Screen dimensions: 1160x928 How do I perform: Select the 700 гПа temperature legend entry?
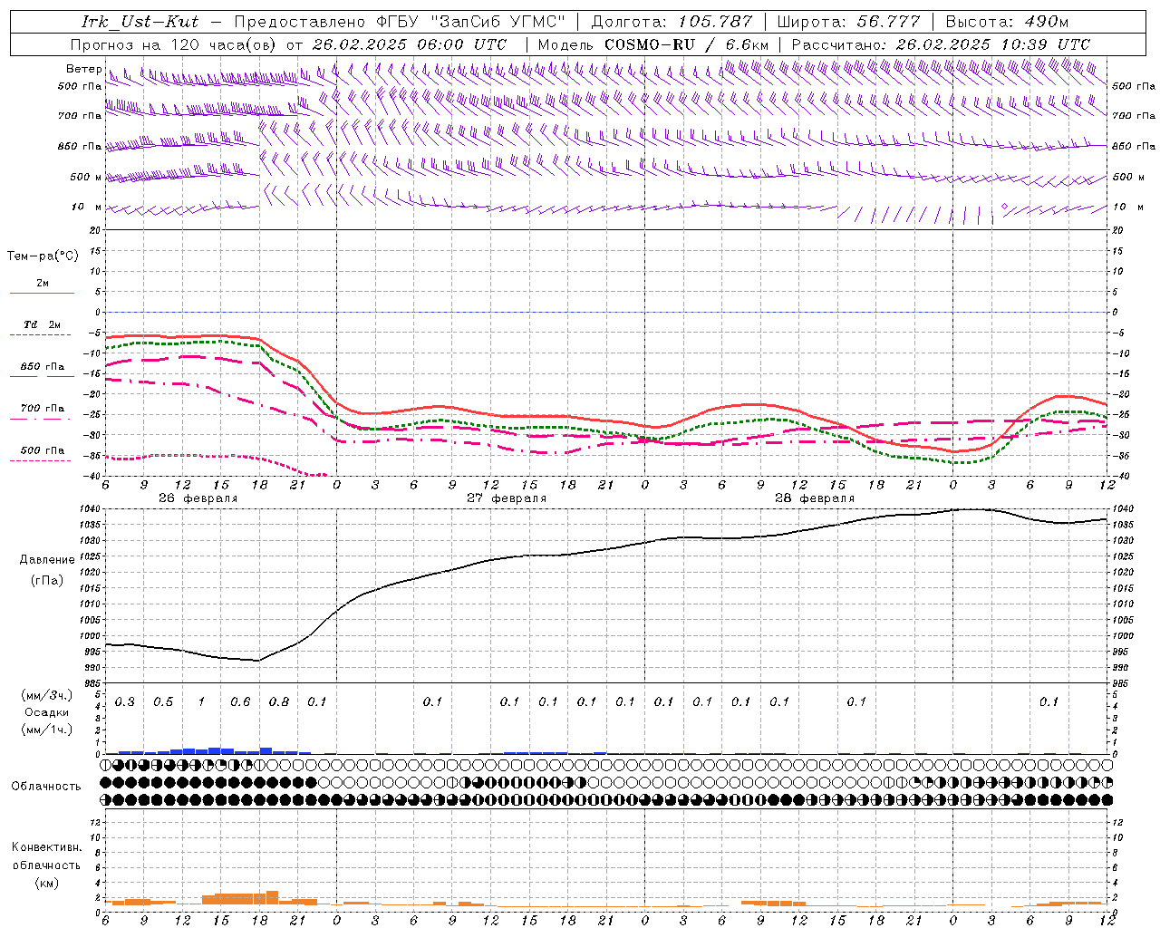pyautogui.click(x=42, y=409)
